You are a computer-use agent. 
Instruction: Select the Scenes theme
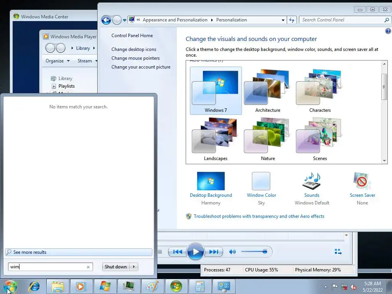click(x=320, y=139)
